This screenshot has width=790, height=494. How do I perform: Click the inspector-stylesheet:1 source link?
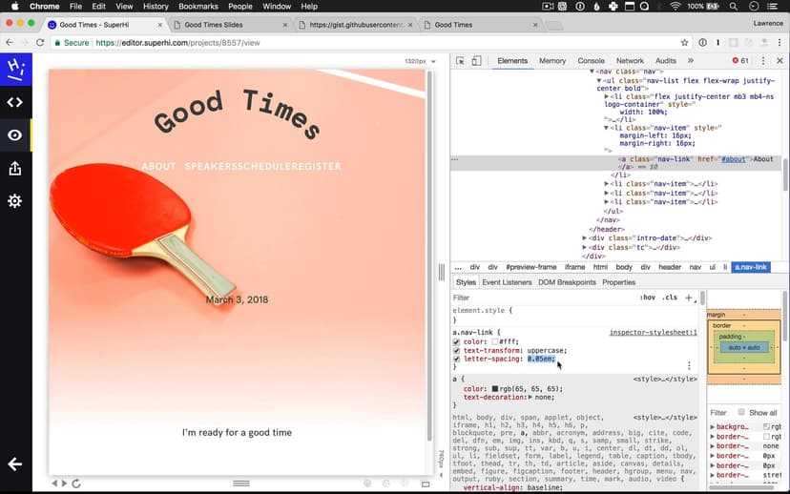[x=653, y=333]
